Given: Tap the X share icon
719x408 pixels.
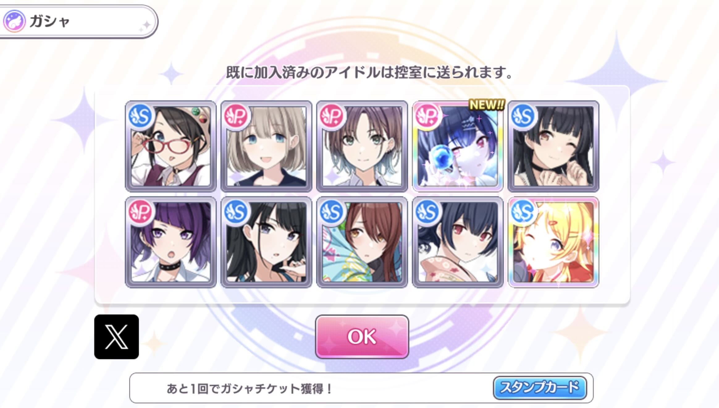Looking at the screenshot, I should tap(116, 337).
